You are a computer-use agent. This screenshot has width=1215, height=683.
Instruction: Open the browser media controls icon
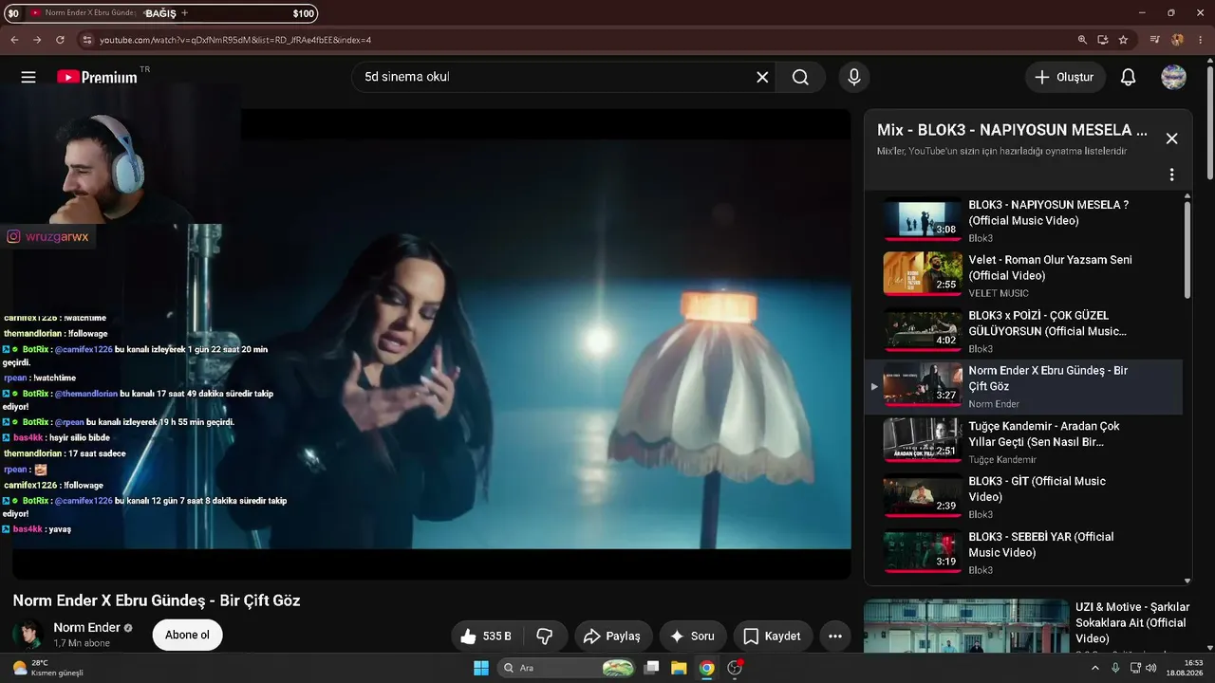(1155, 40)
